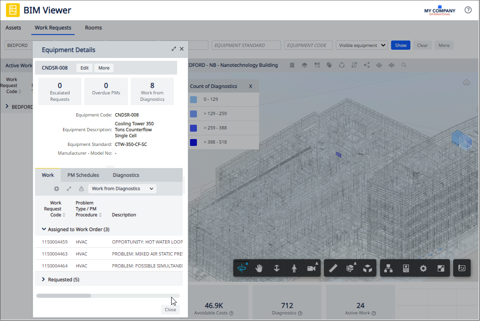Click the tags icon in viewer header

click(330, 65)
